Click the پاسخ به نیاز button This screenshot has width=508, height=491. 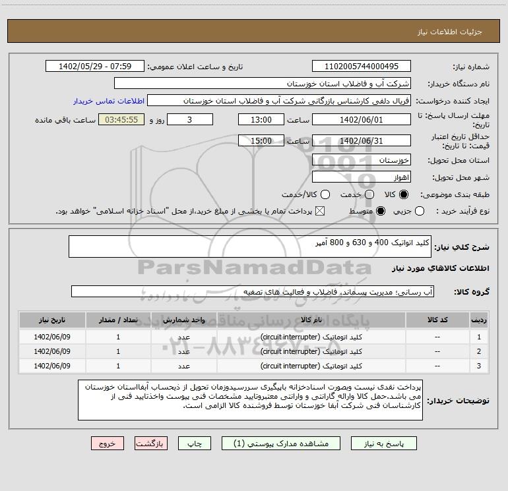point(383,444)
